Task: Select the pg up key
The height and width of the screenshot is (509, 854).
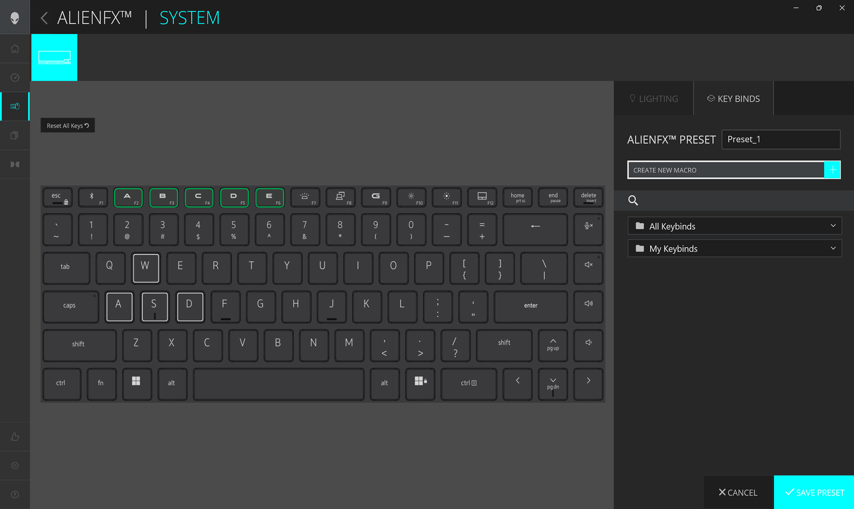Action: click(553, 346)
